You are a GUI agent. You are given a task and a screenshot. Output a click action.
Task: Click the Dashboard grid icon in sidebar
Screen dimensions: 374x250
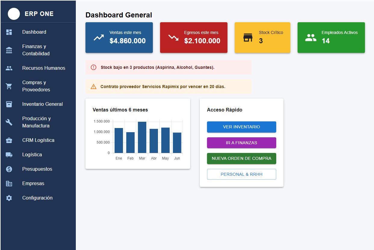pyautogui.click(x=9, y=32)
